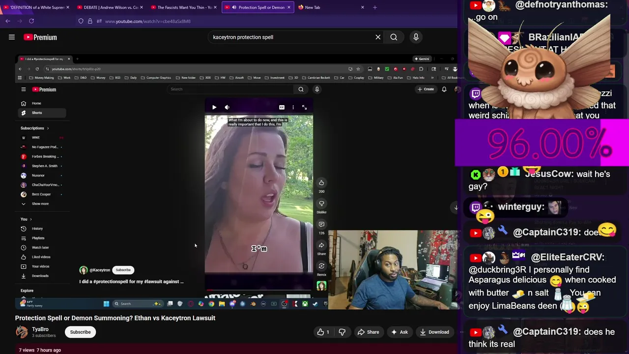The height and width of the screenshot is (354, 629).
Task: Download the video with Download button
Action: (x=434, y=332)
